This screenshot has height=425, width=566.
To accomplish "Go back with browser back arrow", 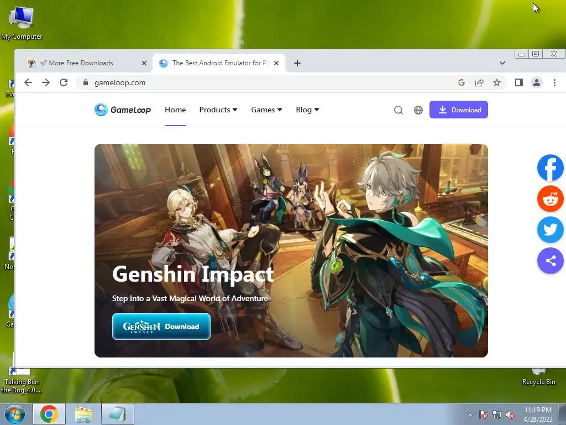I will coord(28,82).
